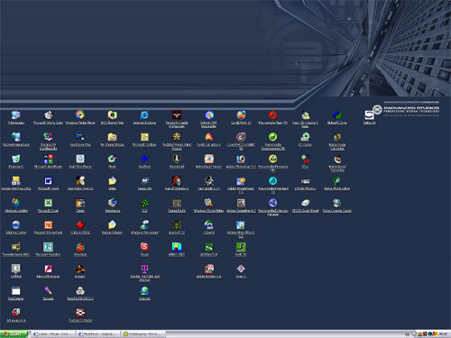Switch to the second taskbar window button

click(98, 333)
